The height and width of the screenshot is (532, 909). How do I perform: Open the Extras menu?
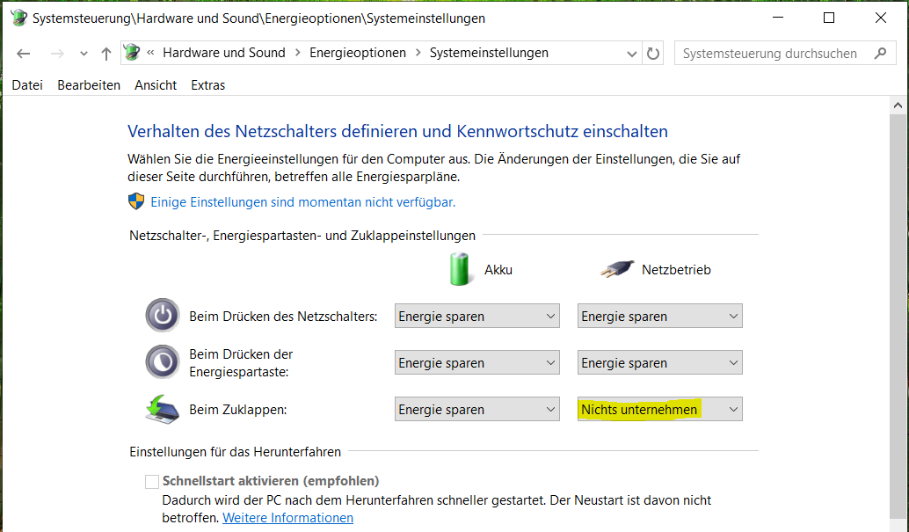pyautogui.click(x=207, y=84)
